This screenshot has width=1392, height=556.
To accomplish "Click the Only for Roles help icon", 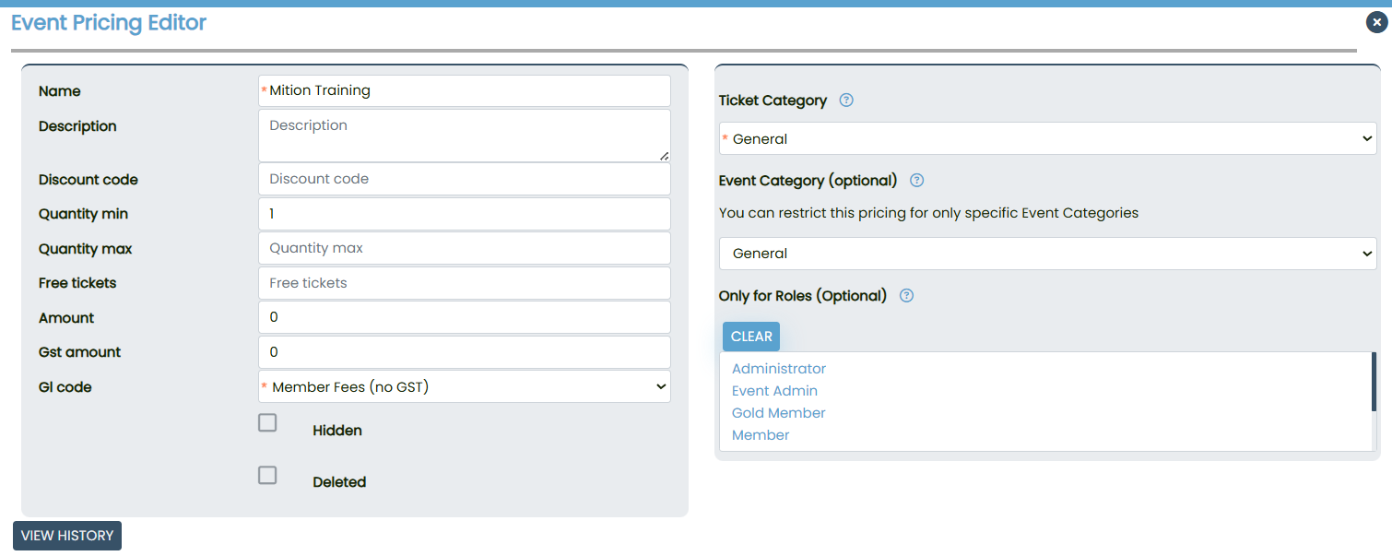I will coord(906,296).
